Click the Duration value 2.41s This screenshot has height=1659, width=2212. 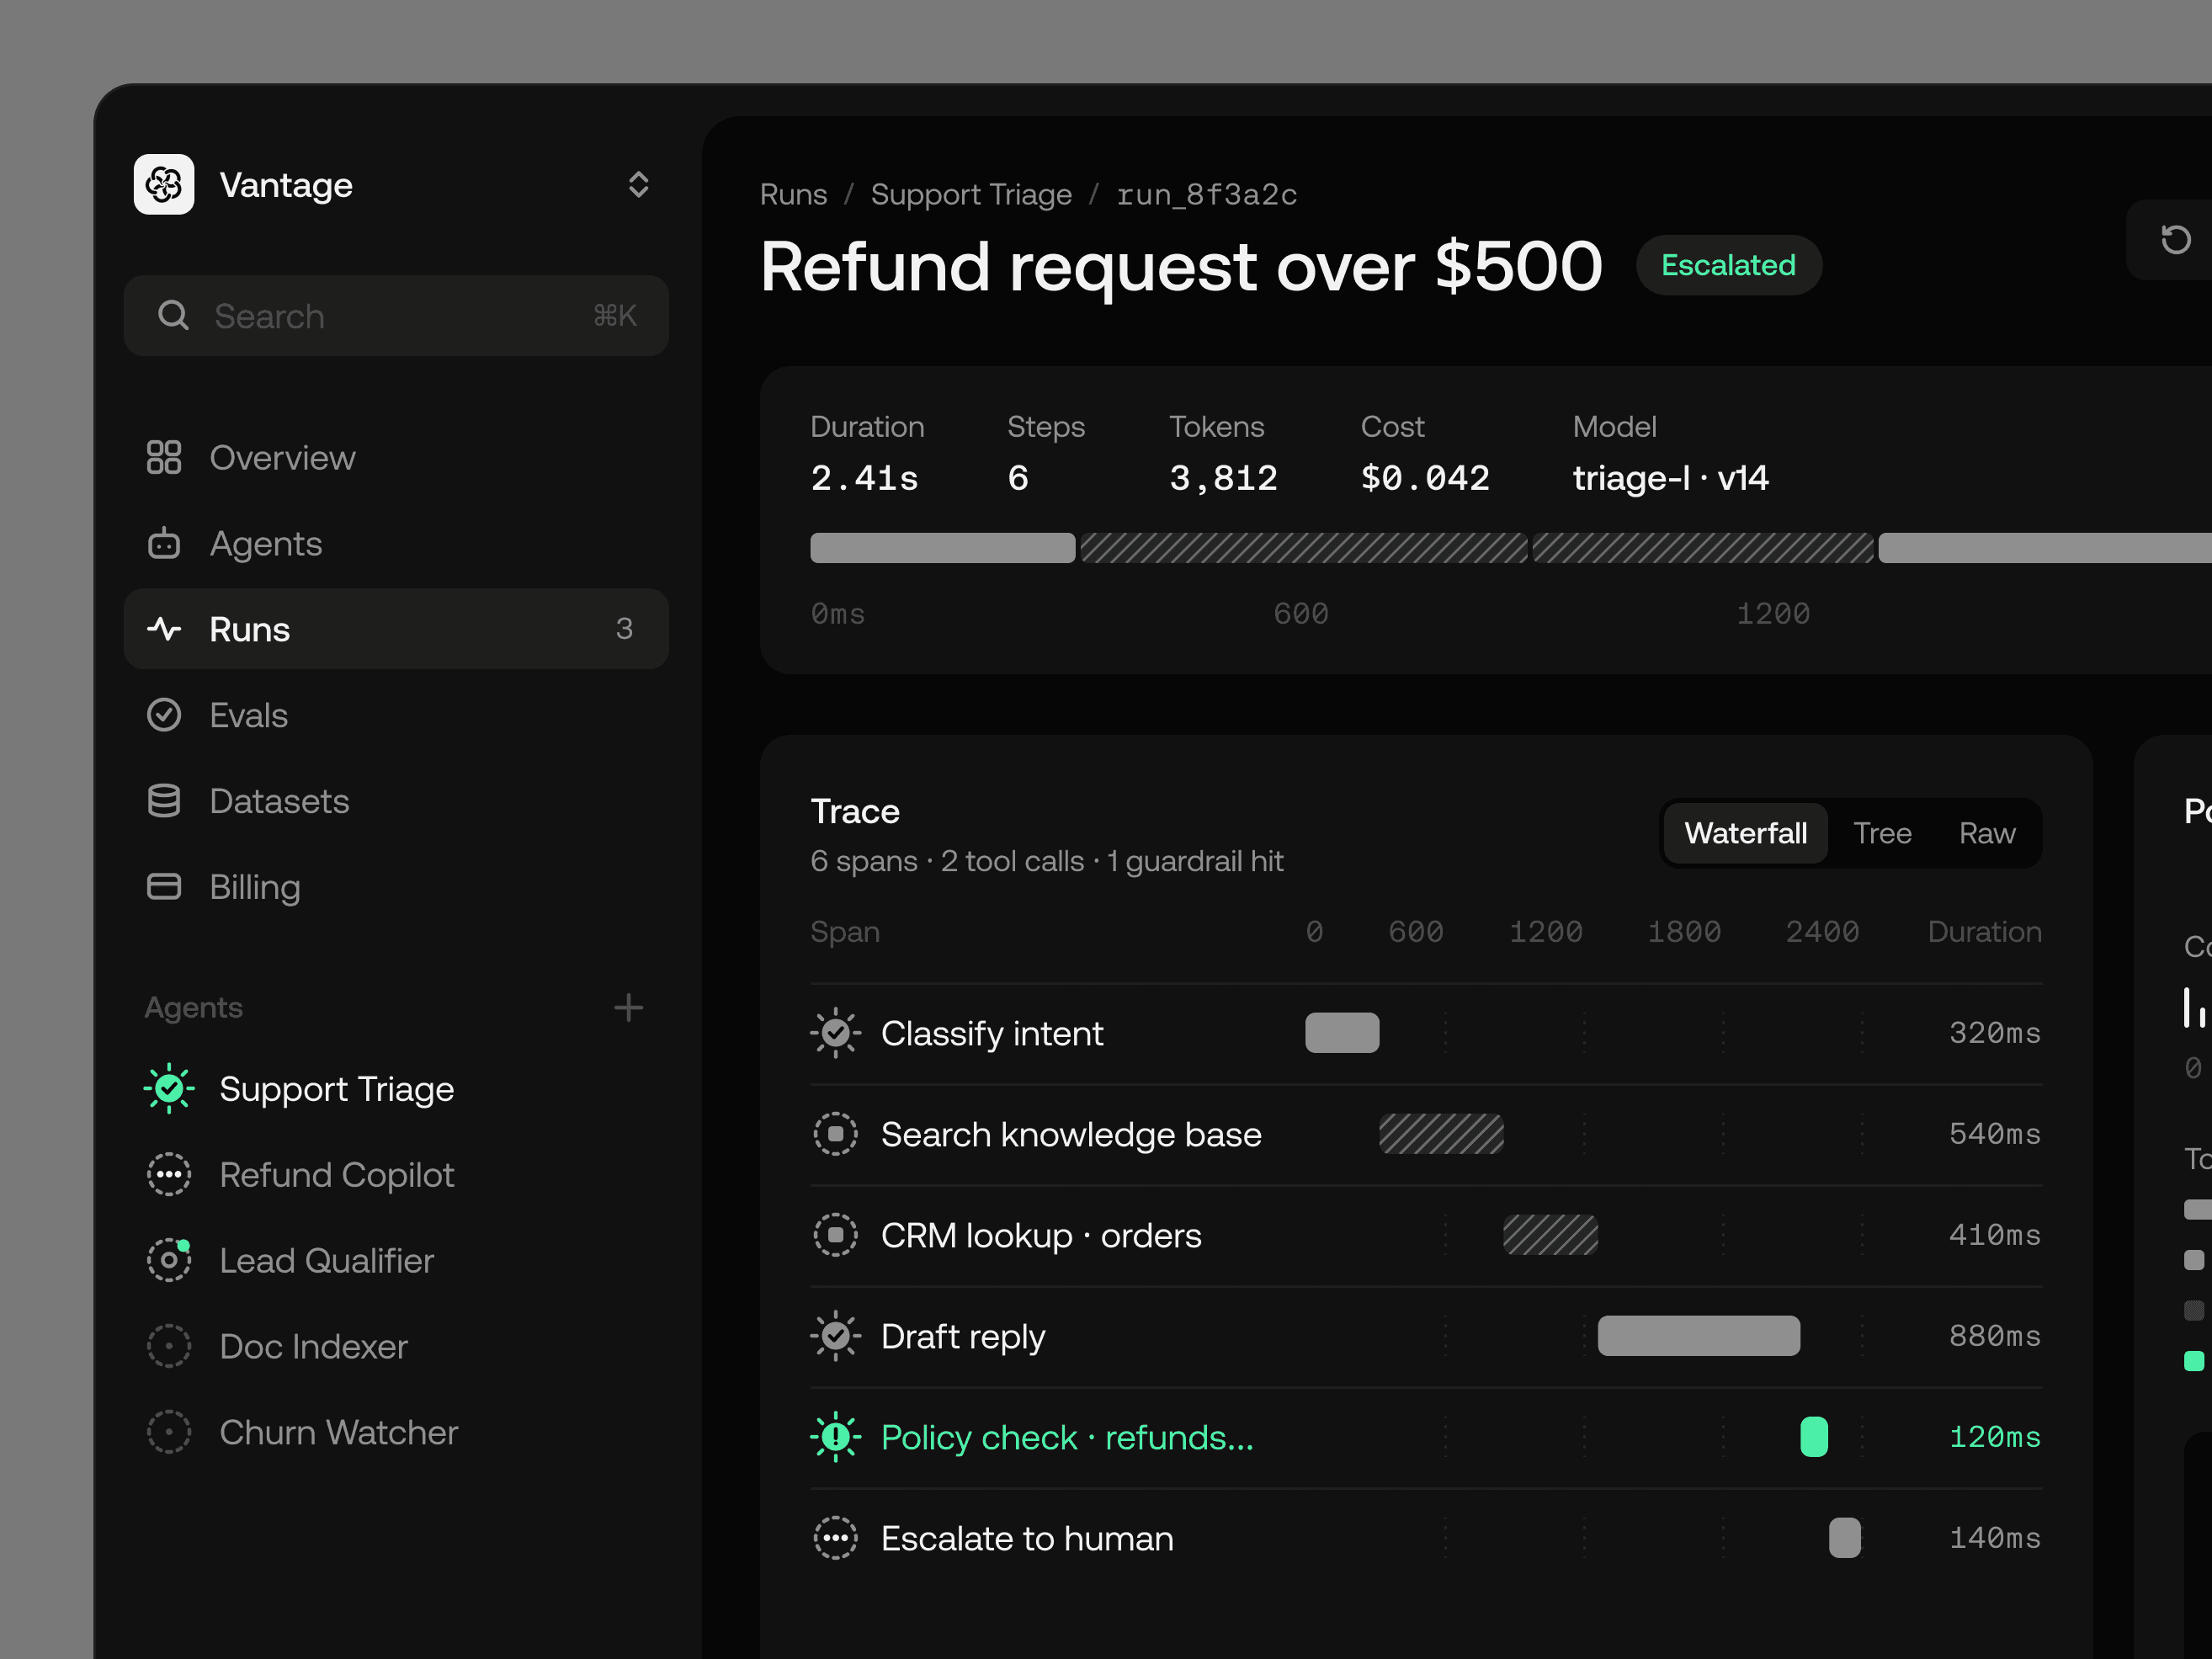(864, 478)
